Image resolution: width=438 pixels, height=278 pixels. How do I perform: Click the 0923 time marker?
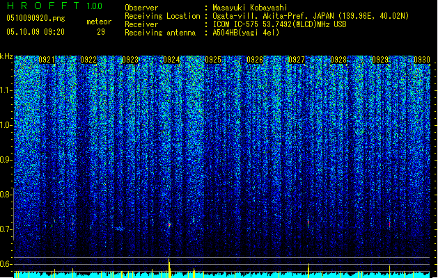point(130,60)
